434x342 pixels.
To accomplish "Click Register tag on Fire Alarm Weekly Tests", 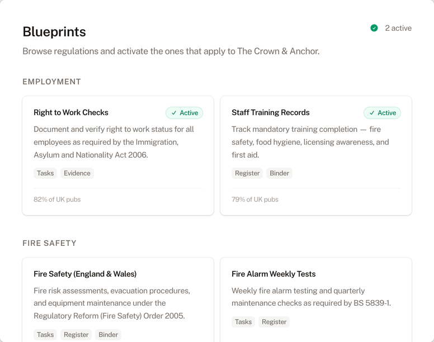I will (x=274, y=322).
